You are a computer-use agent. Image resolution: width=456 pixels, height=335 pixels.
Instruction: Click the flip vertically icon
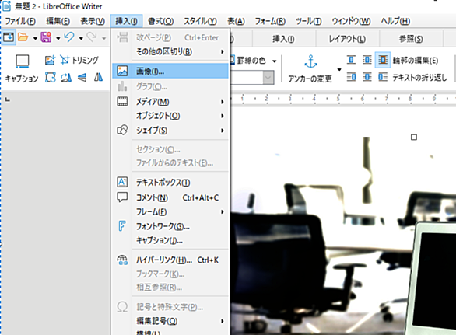[x=82, y=77]
